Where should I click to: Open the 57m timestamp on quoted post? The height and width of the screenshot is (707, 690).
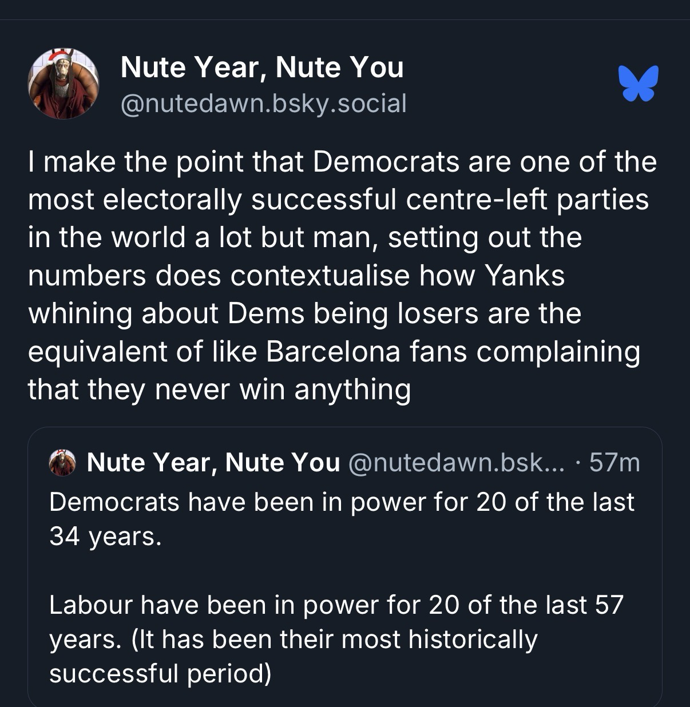point(614,462)
